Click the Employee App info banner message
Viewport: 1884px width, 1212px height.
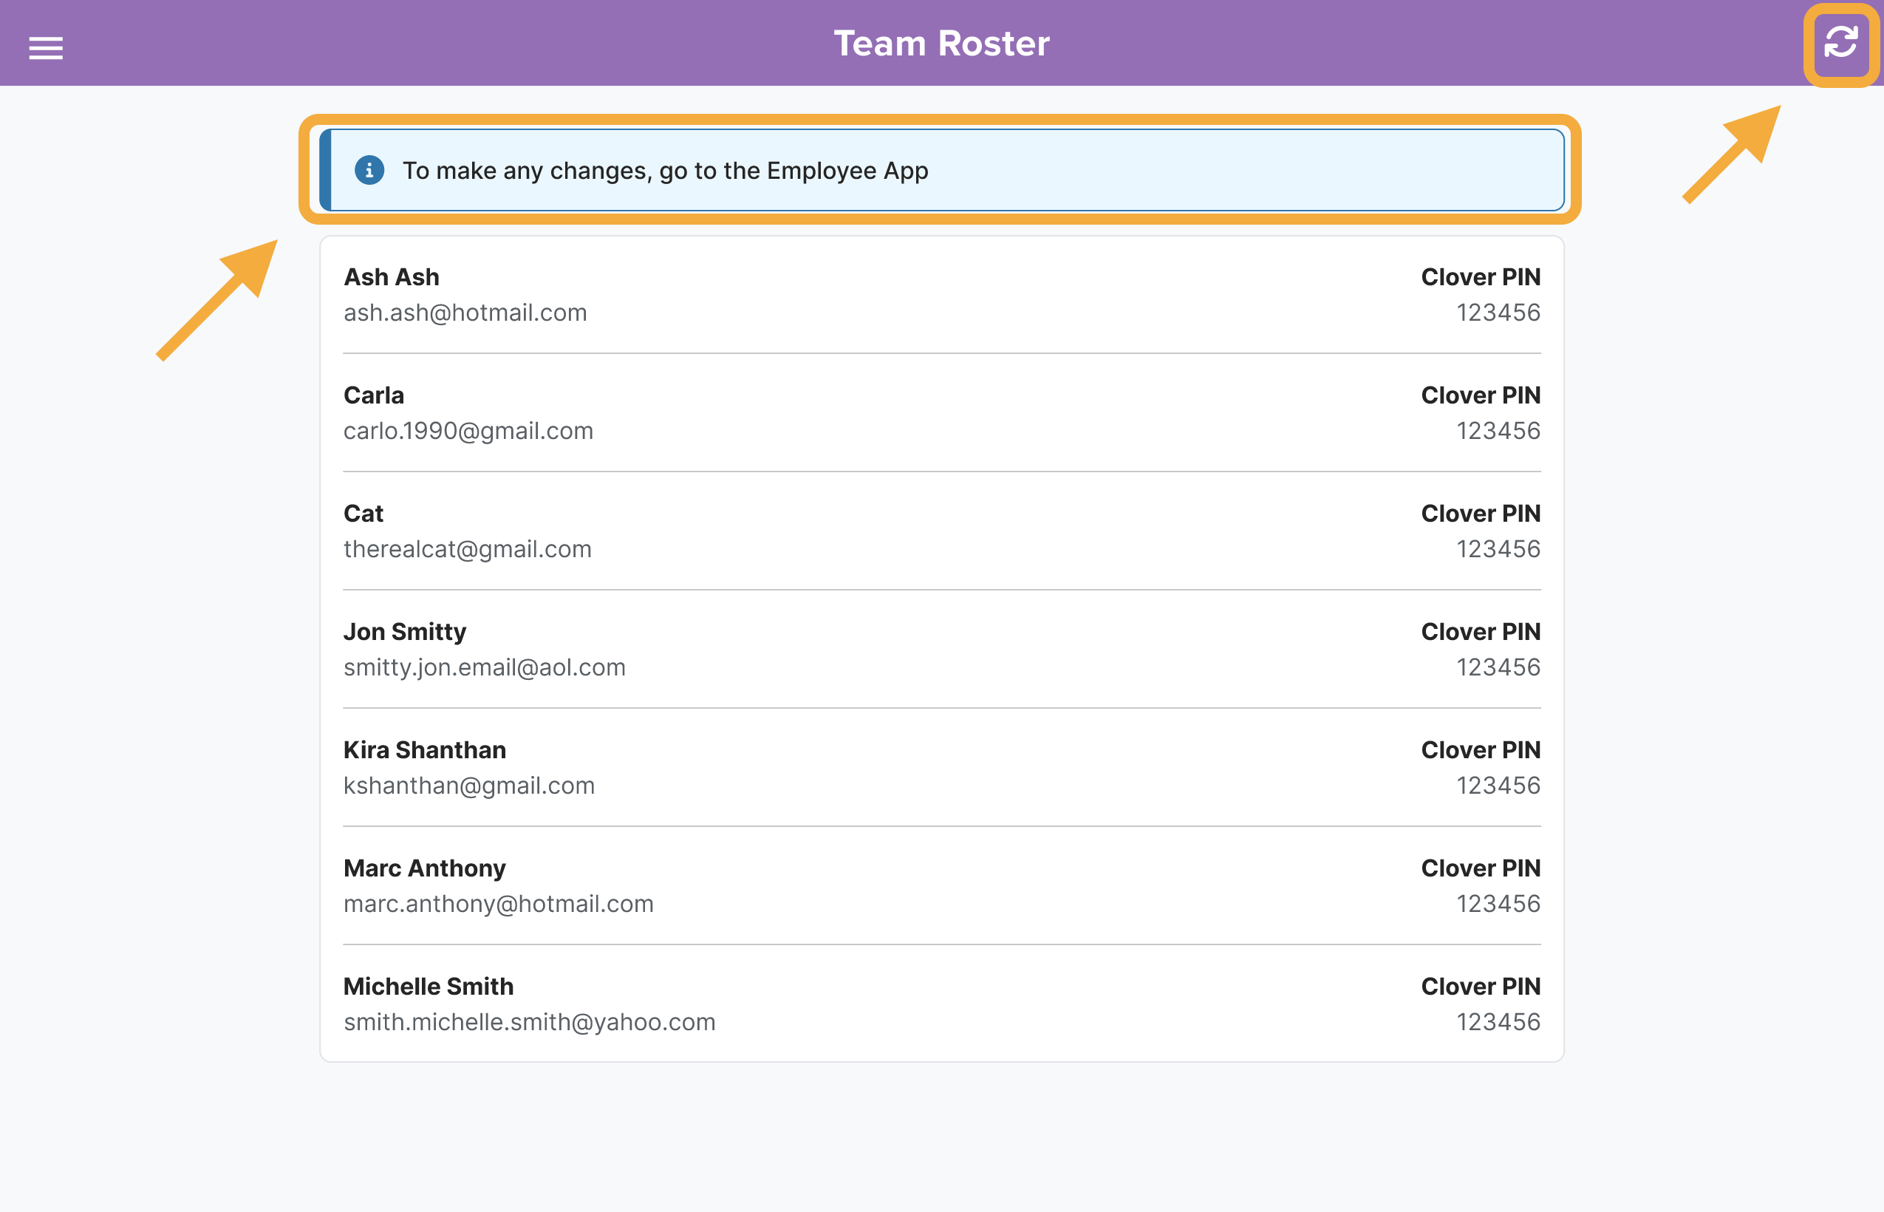click(665, 170)
